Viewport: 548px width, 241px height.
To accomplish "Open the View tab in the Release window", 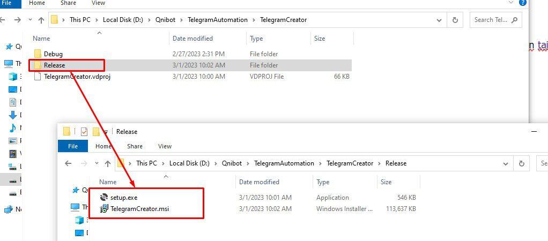I will click(x=165, y=146).
